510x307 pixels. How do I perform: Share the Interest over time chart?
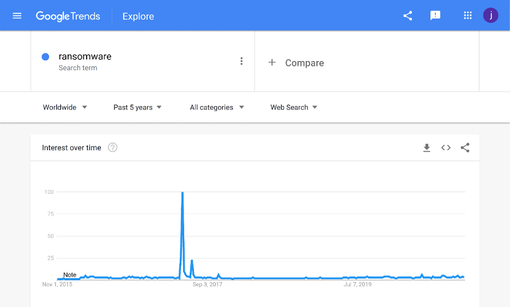(x=465, y=148)
